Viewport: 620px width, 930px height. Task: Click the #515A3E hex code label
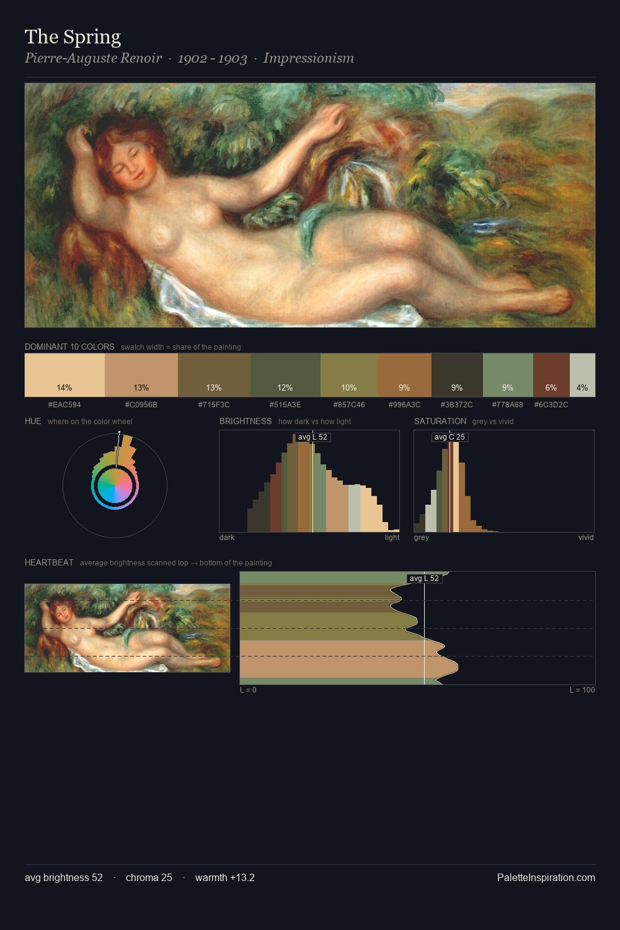coord(285,405)
